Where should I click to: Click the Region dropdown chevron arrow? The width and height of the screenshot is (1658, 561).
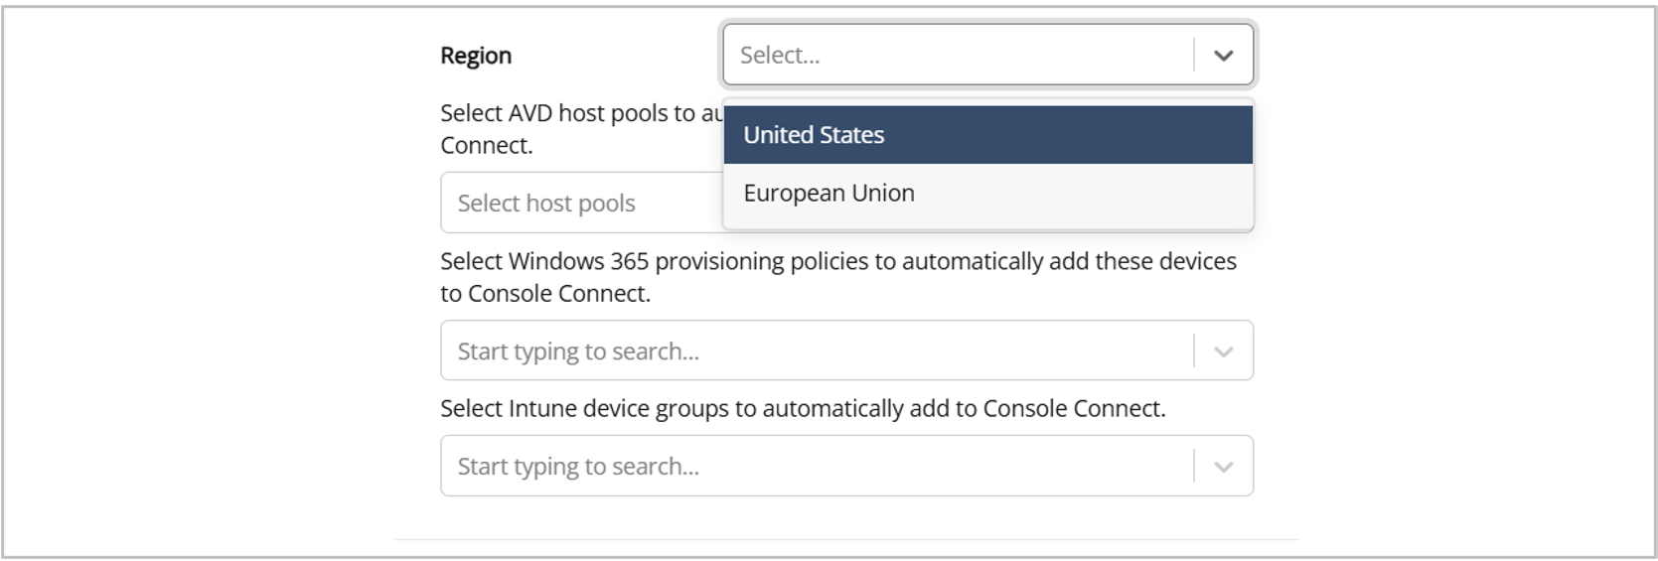tap(1223, 56)
